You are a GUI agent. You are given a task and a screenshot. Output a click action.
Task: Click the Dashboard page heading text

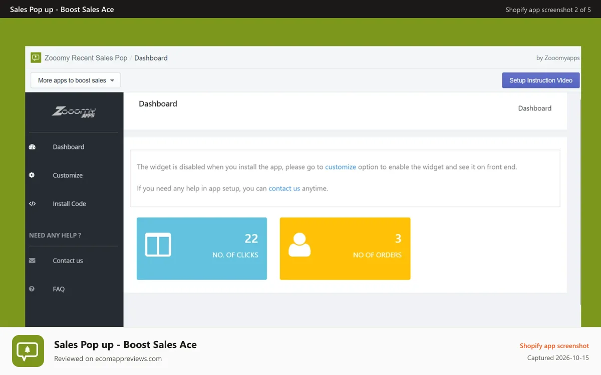[158, 104]
